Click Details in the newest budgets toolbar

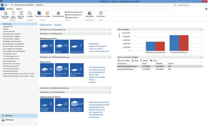click(135, 61)
